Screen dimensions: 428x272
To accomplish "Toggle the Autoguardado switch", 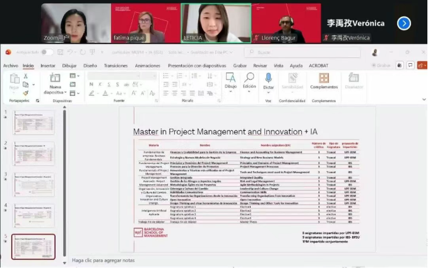I will pyautogui.click(x=47, y=52).
